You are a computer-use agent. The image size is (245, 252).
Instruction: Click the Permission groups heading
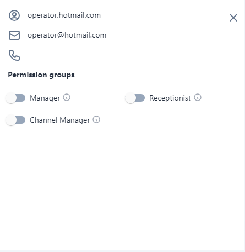(x=41, y=75)
